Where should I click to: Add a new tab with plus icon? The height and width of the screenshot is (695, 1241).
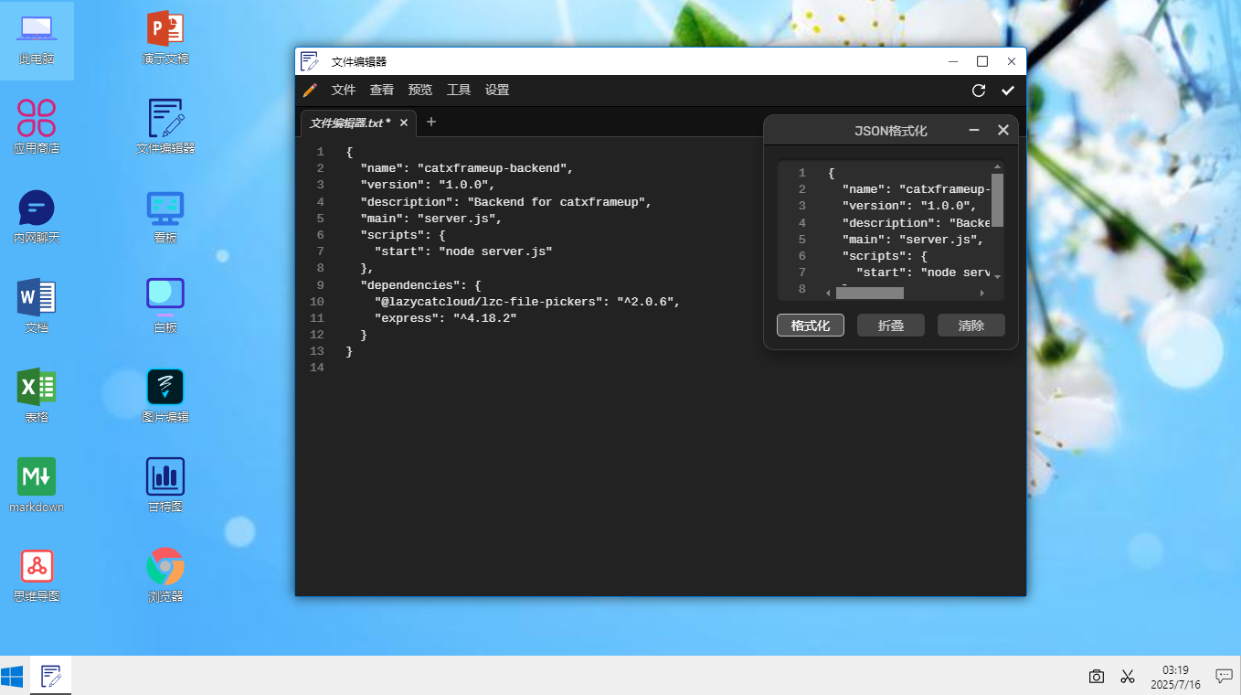[x=431, y=122]
